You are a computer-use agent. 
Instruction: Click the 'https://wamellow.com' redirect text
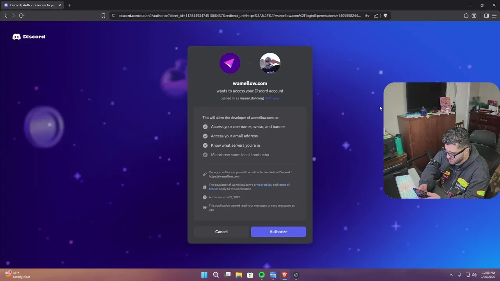pos(224,176)
